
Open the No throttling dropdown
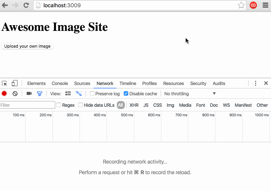tap(190, 94)
